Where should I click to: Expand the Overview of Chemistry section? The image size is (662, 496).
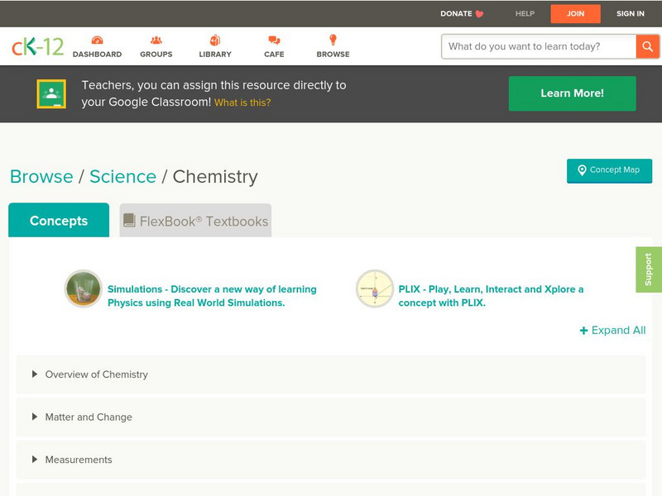97,374
